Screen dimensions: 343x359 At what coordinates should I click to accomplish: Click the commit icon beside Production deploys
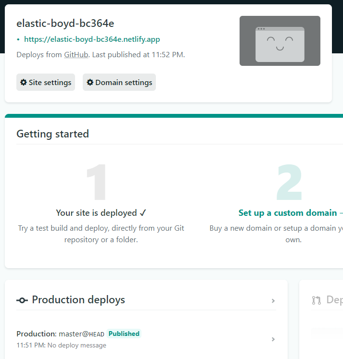[x=22, y=300]
